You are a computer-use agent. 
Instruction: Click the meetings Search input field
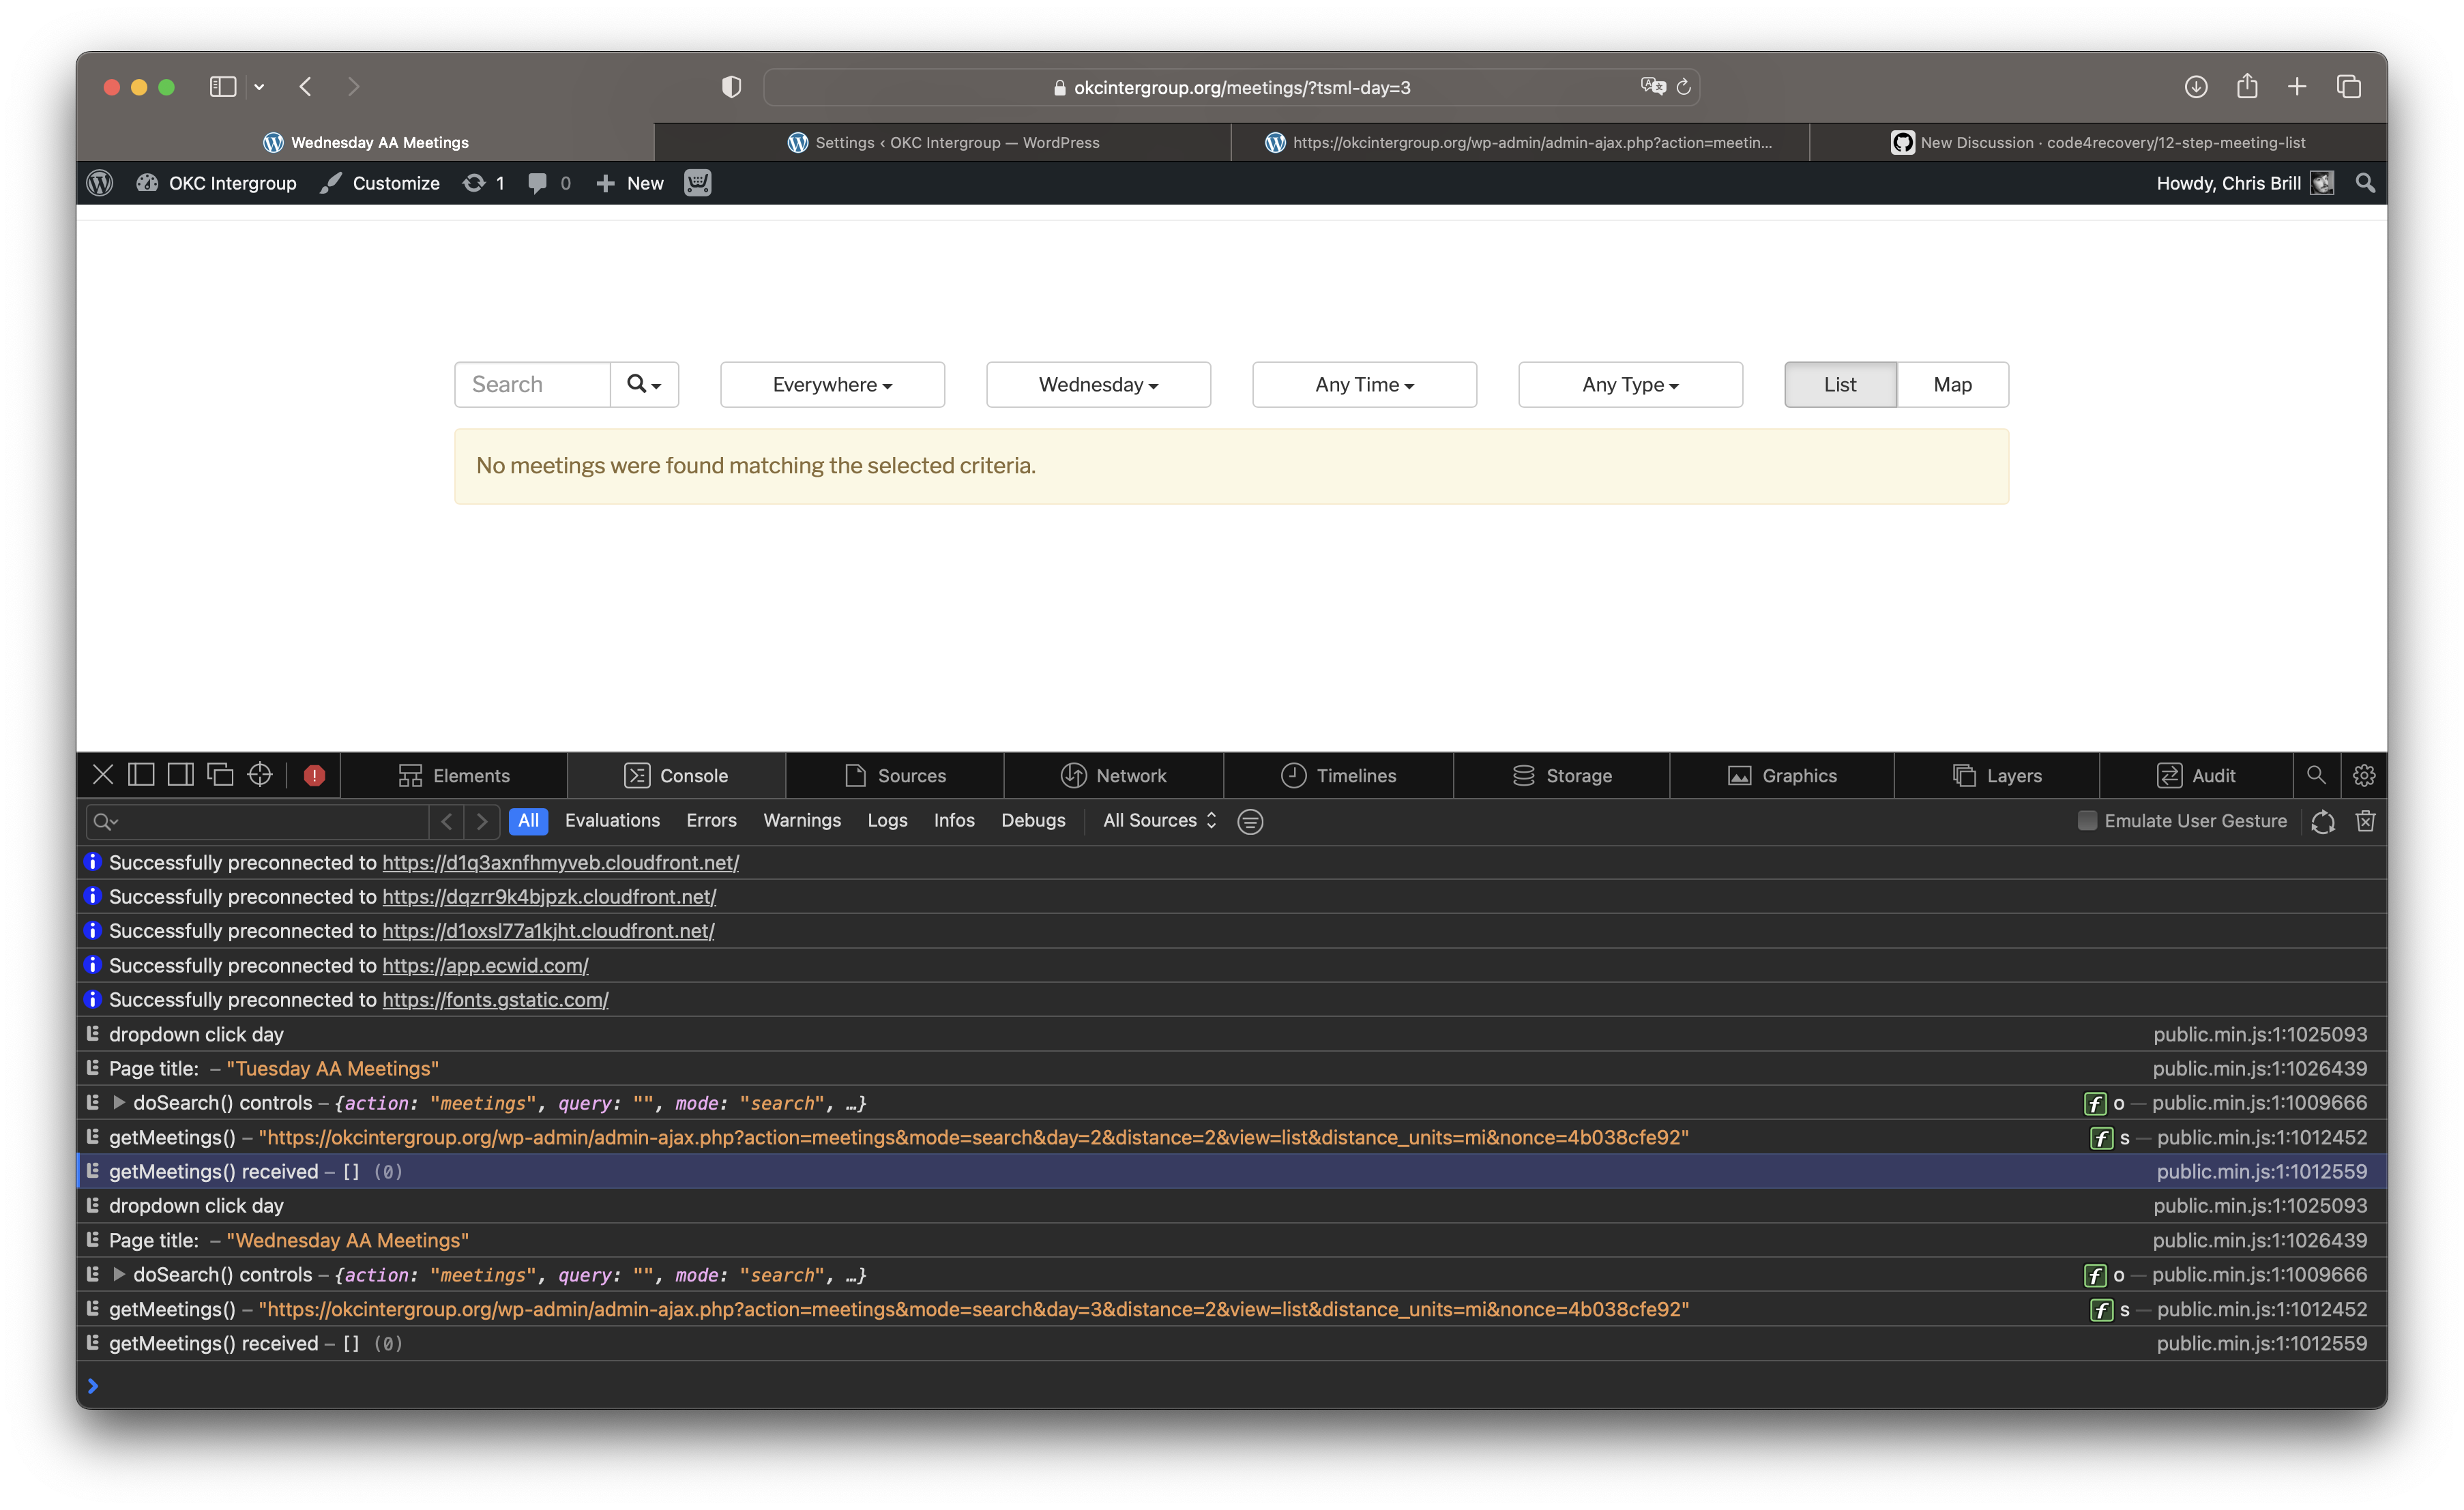point(532,385)
